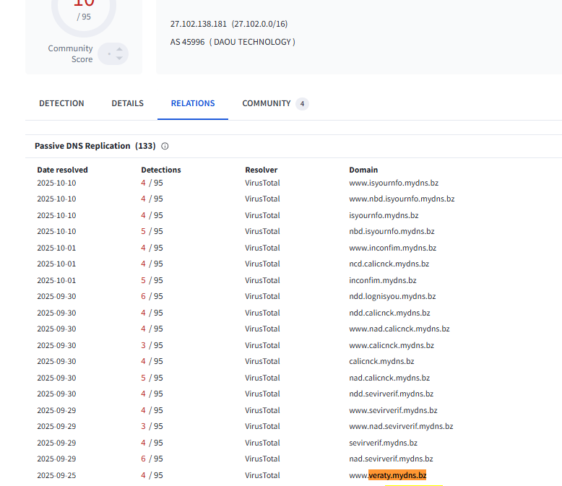Click the COMMUNITY count badge 4
This screenshot has width=562, height=486.
tap(302, 104)
